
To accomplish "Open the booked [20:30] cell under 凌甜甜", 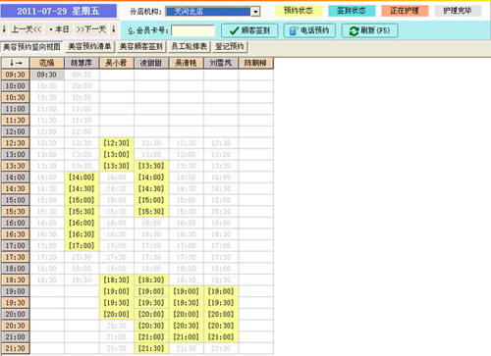I will pos(151,326).
